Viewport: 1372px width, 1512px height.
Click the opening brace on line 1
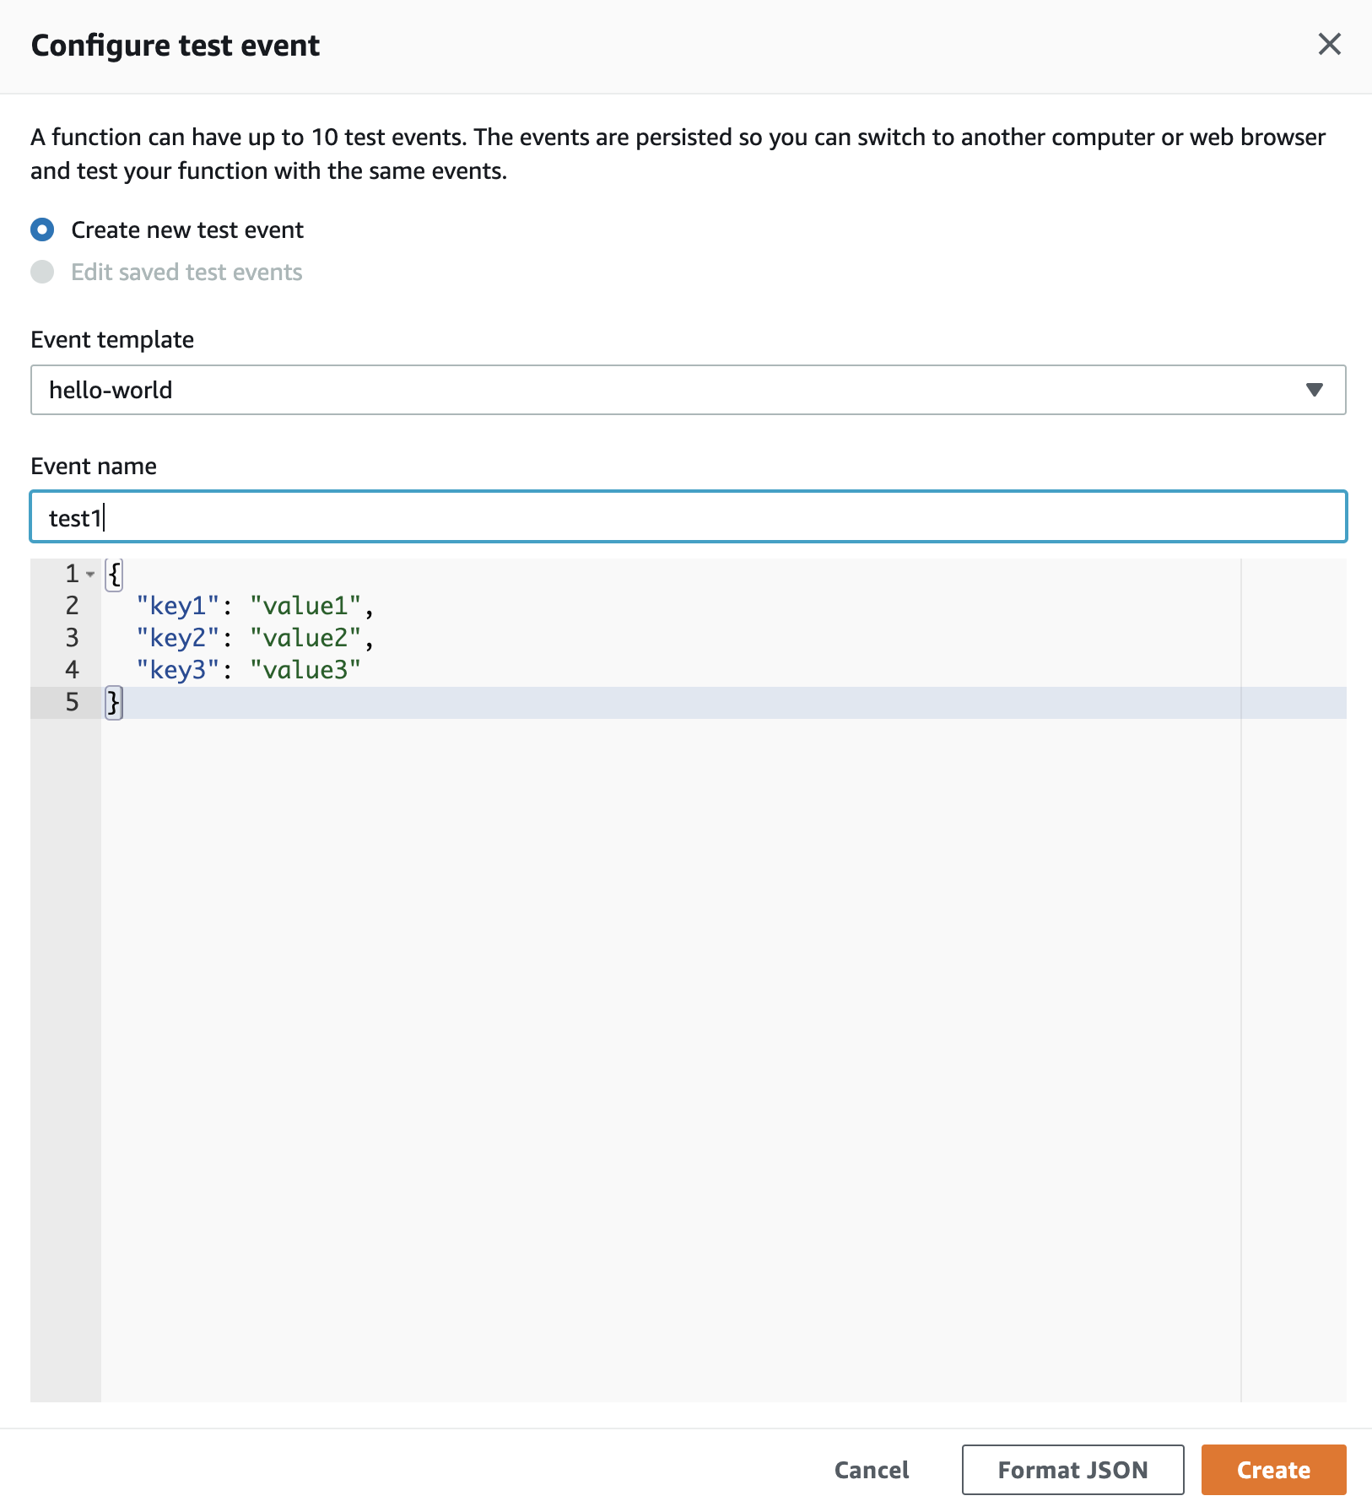(114, 575)
